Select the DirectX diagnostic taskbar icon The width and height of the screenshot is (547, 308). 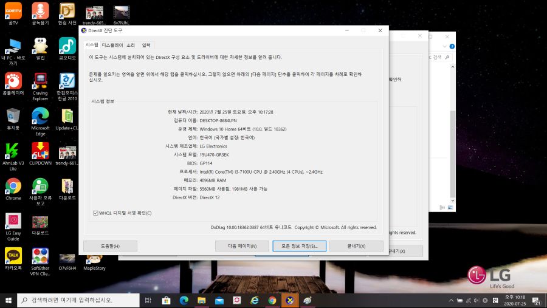click(x=289, y=300)
